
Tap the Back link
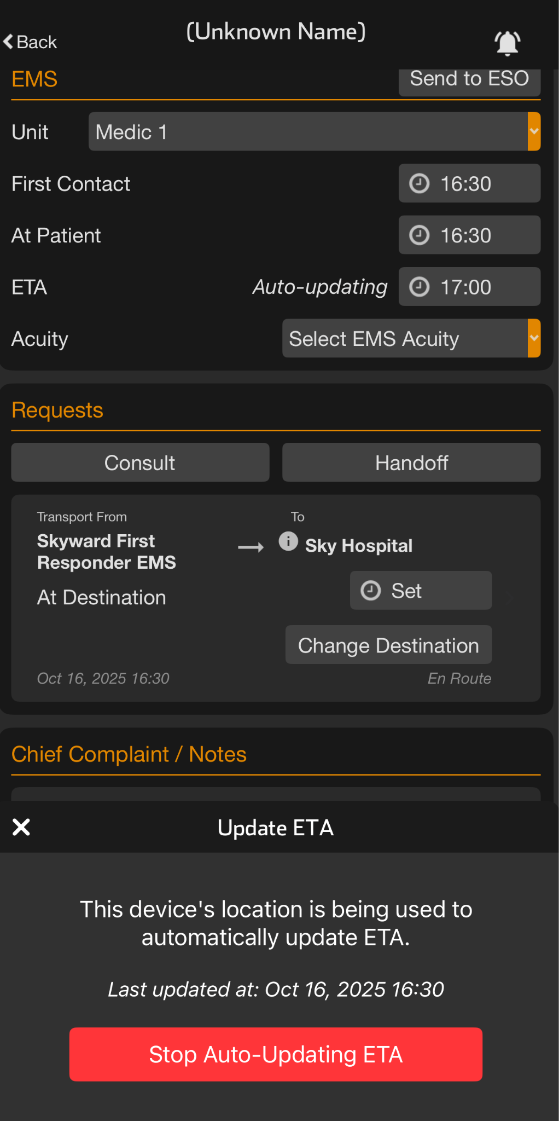click(37, 42)
